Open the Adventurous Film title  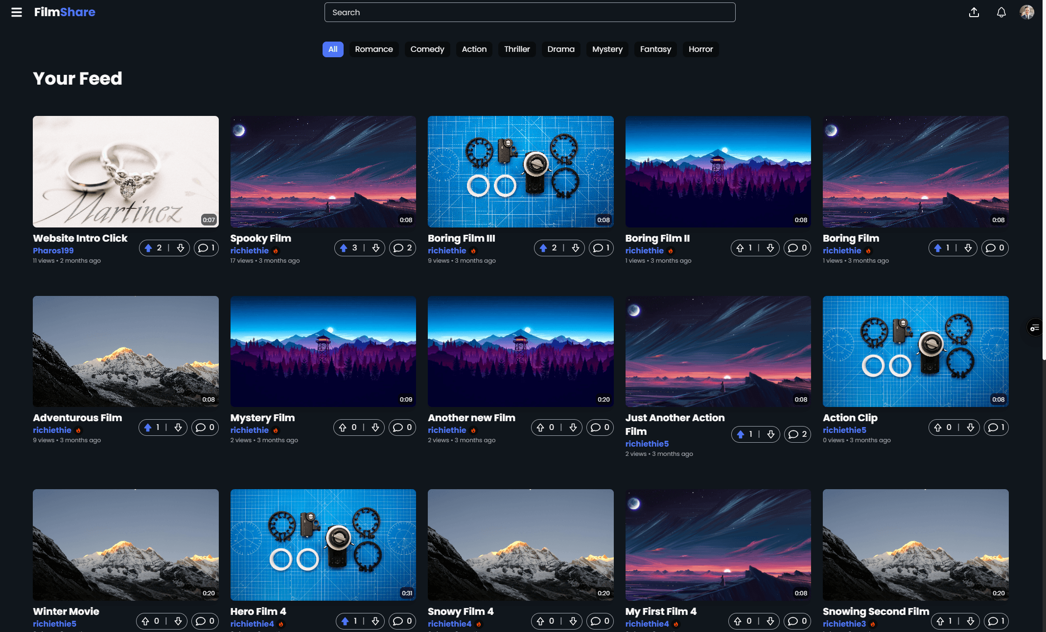pos(77,418)
